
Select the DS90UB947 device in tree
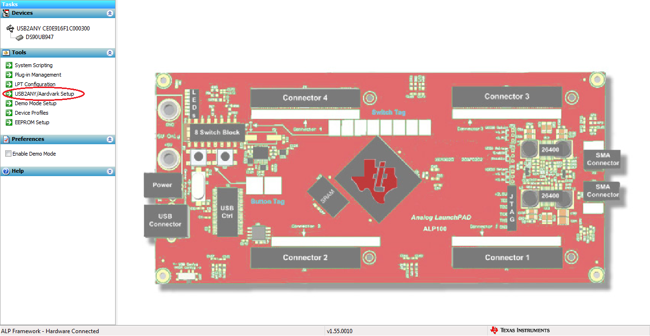point(39,37)
